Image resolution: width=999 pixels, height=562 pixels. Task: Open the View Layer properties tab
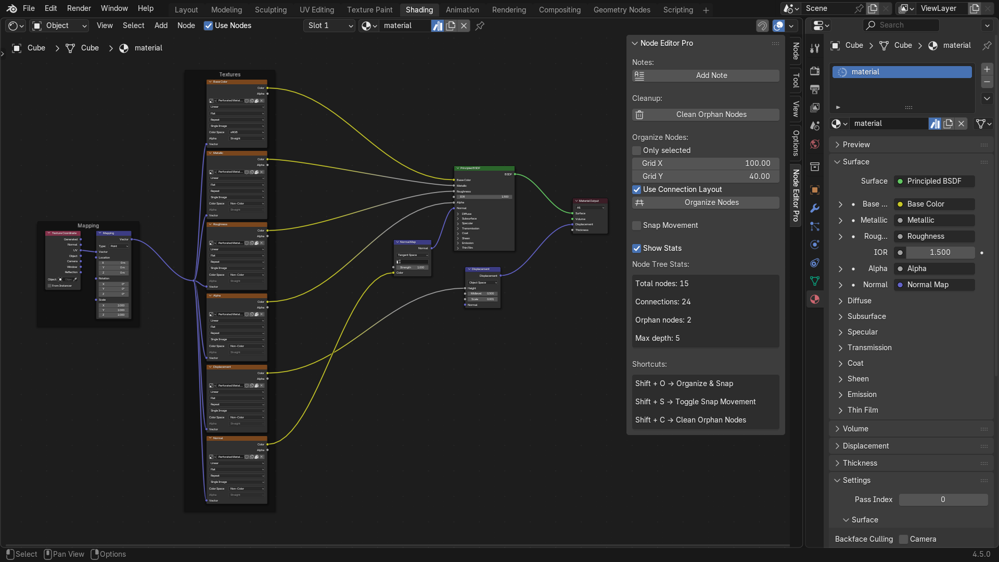815,108
